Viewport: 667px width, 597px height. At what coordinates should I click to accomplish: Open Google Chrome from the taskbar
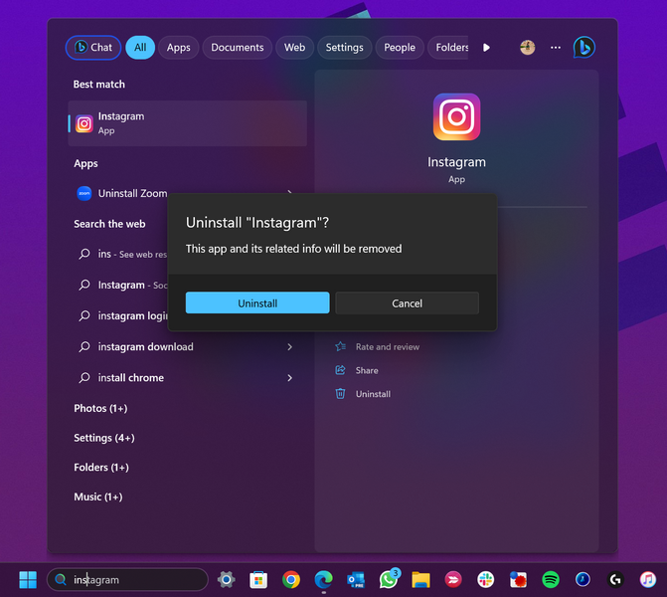click(x=290, y=579)
